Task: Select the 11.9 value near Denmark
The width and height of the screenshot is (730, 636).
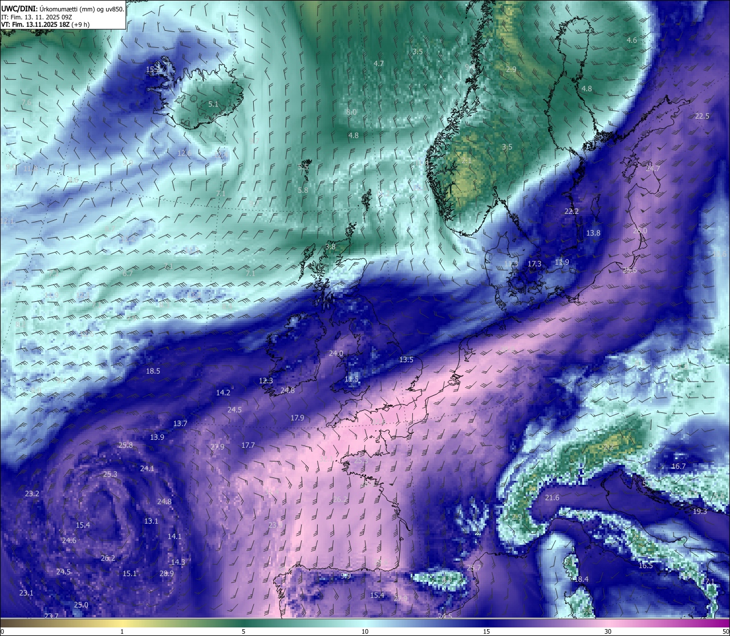Action: coord(562,262)
